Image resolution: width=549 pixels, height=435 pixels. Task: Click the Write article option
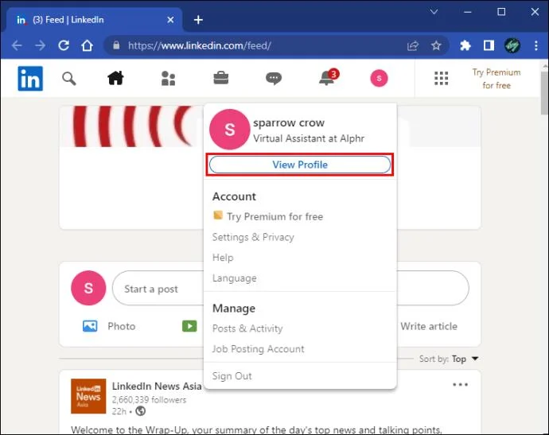point(429,326)
